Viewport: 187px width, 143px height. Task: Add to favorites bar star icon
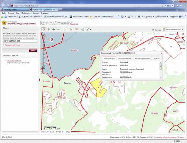click(2, 17)
